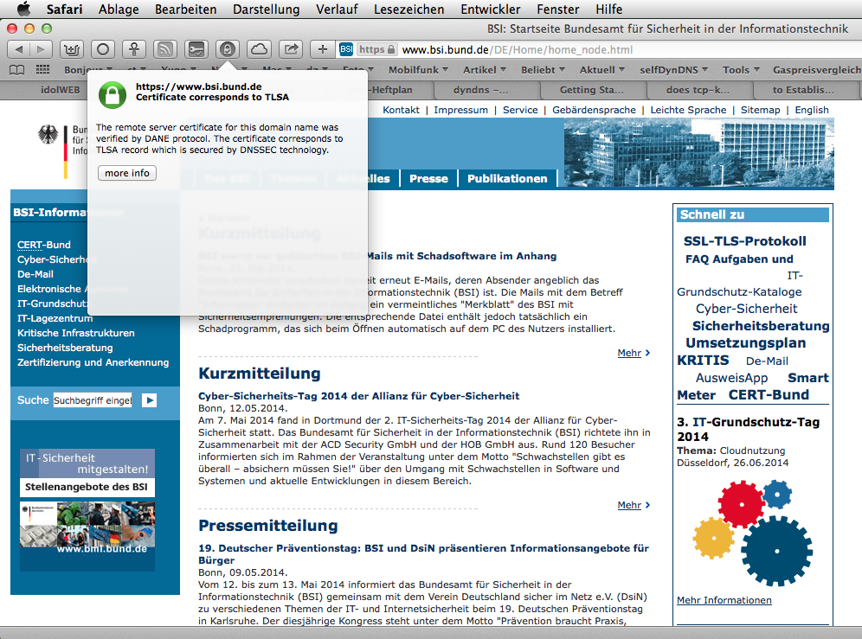Click the circle toolbar icon
Screen dimensions: 862x639
(103, 49)
